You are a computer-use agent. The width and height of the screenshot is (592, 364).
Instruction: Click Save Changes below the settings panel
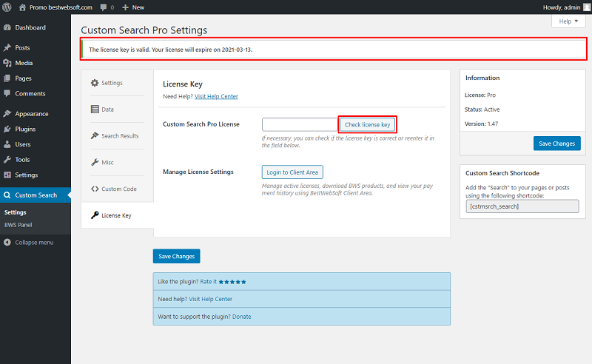(176, 257)
